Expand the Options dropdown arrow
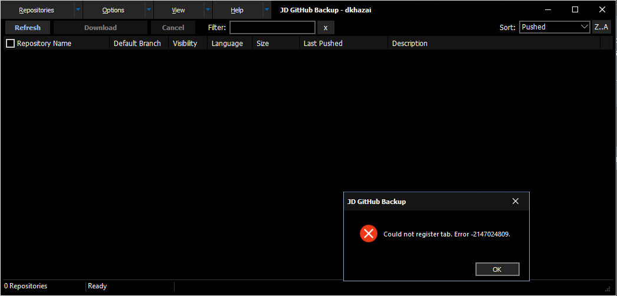The image size is (617, 296). click(x=149, y=10)
